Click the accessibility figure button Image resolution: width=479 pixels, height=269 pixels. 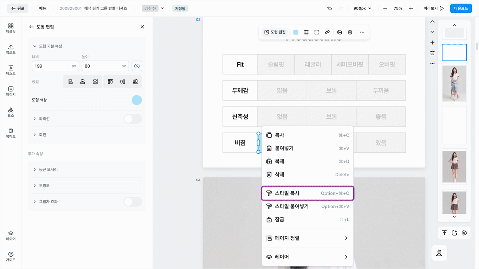pos(439,253)
